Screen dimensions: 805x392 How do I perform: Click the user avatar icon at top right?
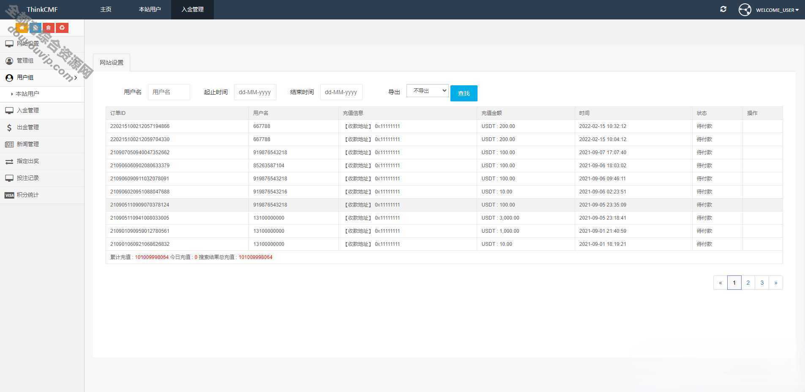point(745,9)
